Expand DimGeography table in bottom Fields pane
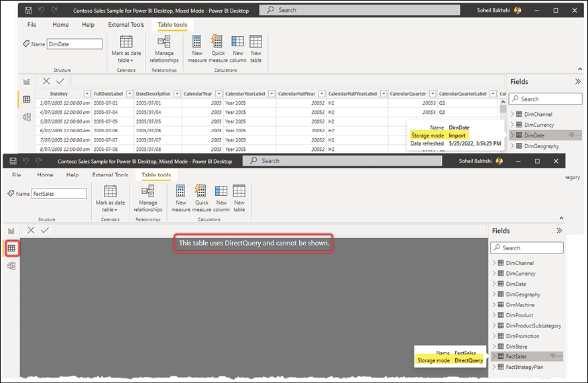Viewport: 588px width, 383px height. (x=494, y=294)
